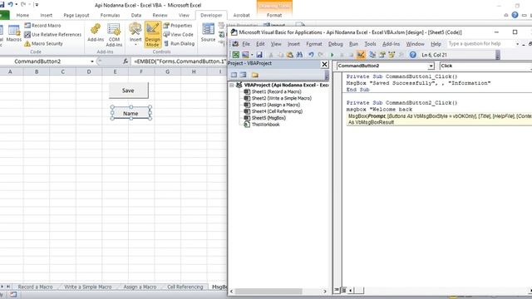Image resolution: width=532 pixels, height=299 pixels.
Task: Switch to Assign a Macro sheet tab
Action: pyautogui.click(x=140, y=287)
